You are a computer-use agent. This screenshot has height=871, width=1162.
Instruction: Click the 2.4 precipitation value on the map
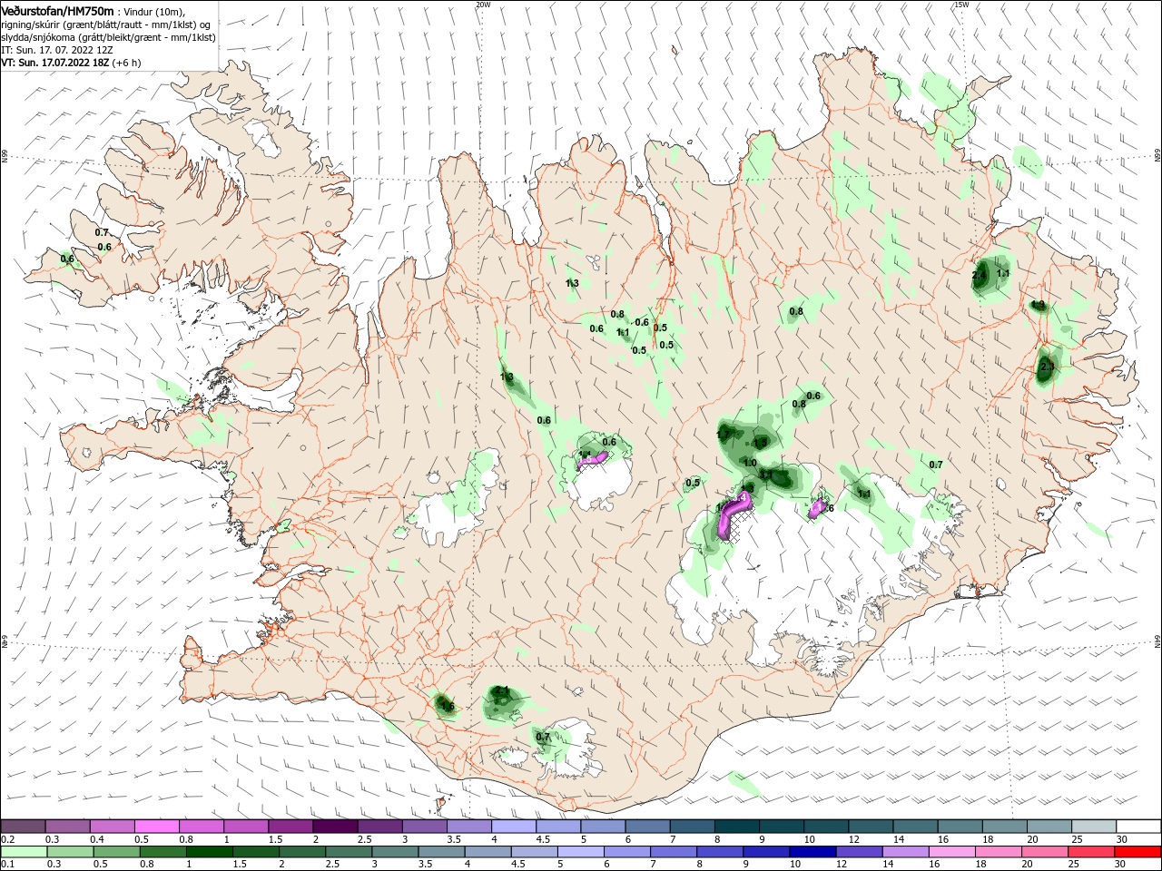click(x=979, y=275)
